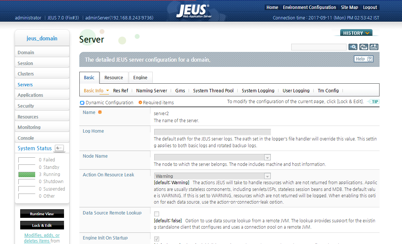Click the refresh configuration icon

[x=363, y=47]
